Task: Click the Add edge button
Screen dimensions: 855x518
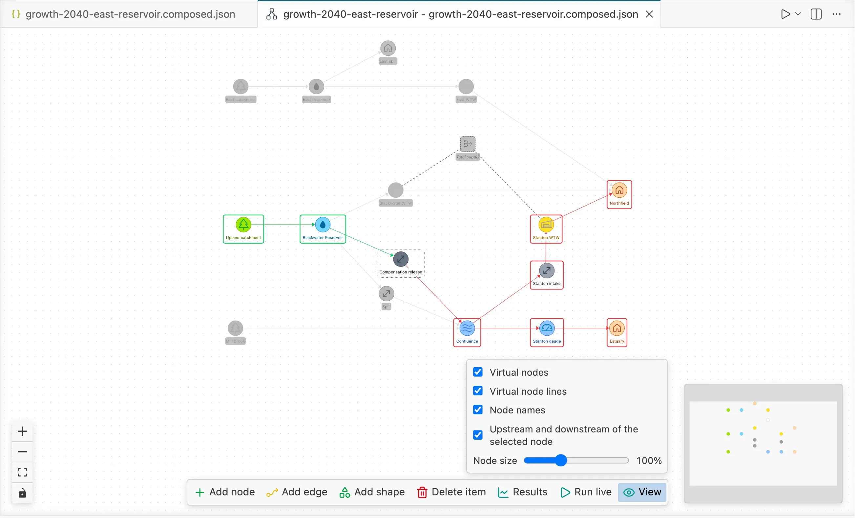Action: click(x=297, y=492)
